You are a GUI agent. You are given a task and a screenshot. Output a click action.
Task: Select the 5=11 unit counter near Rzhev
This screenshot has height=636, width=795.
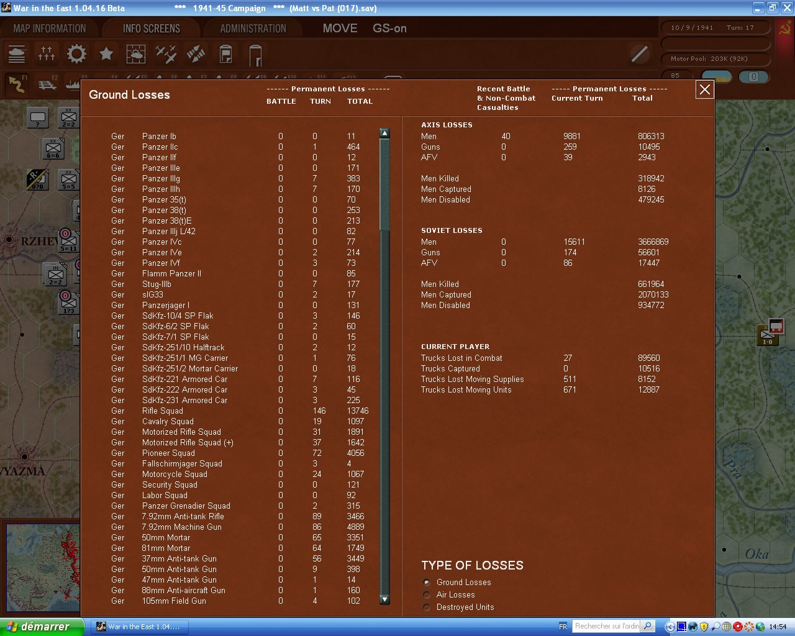pos(68,240)
